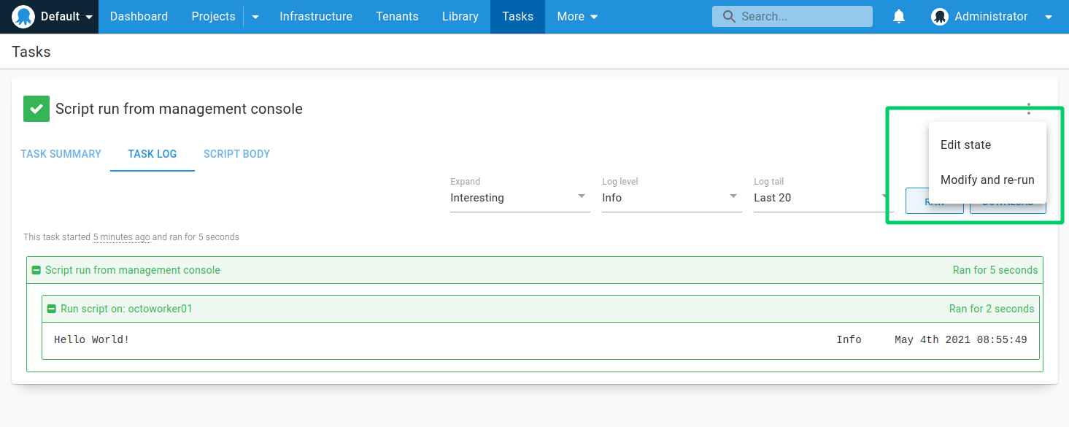Expand the Projects dropdown arrow
Screen dimensions: 1069x427
click(x=255, y=17)
